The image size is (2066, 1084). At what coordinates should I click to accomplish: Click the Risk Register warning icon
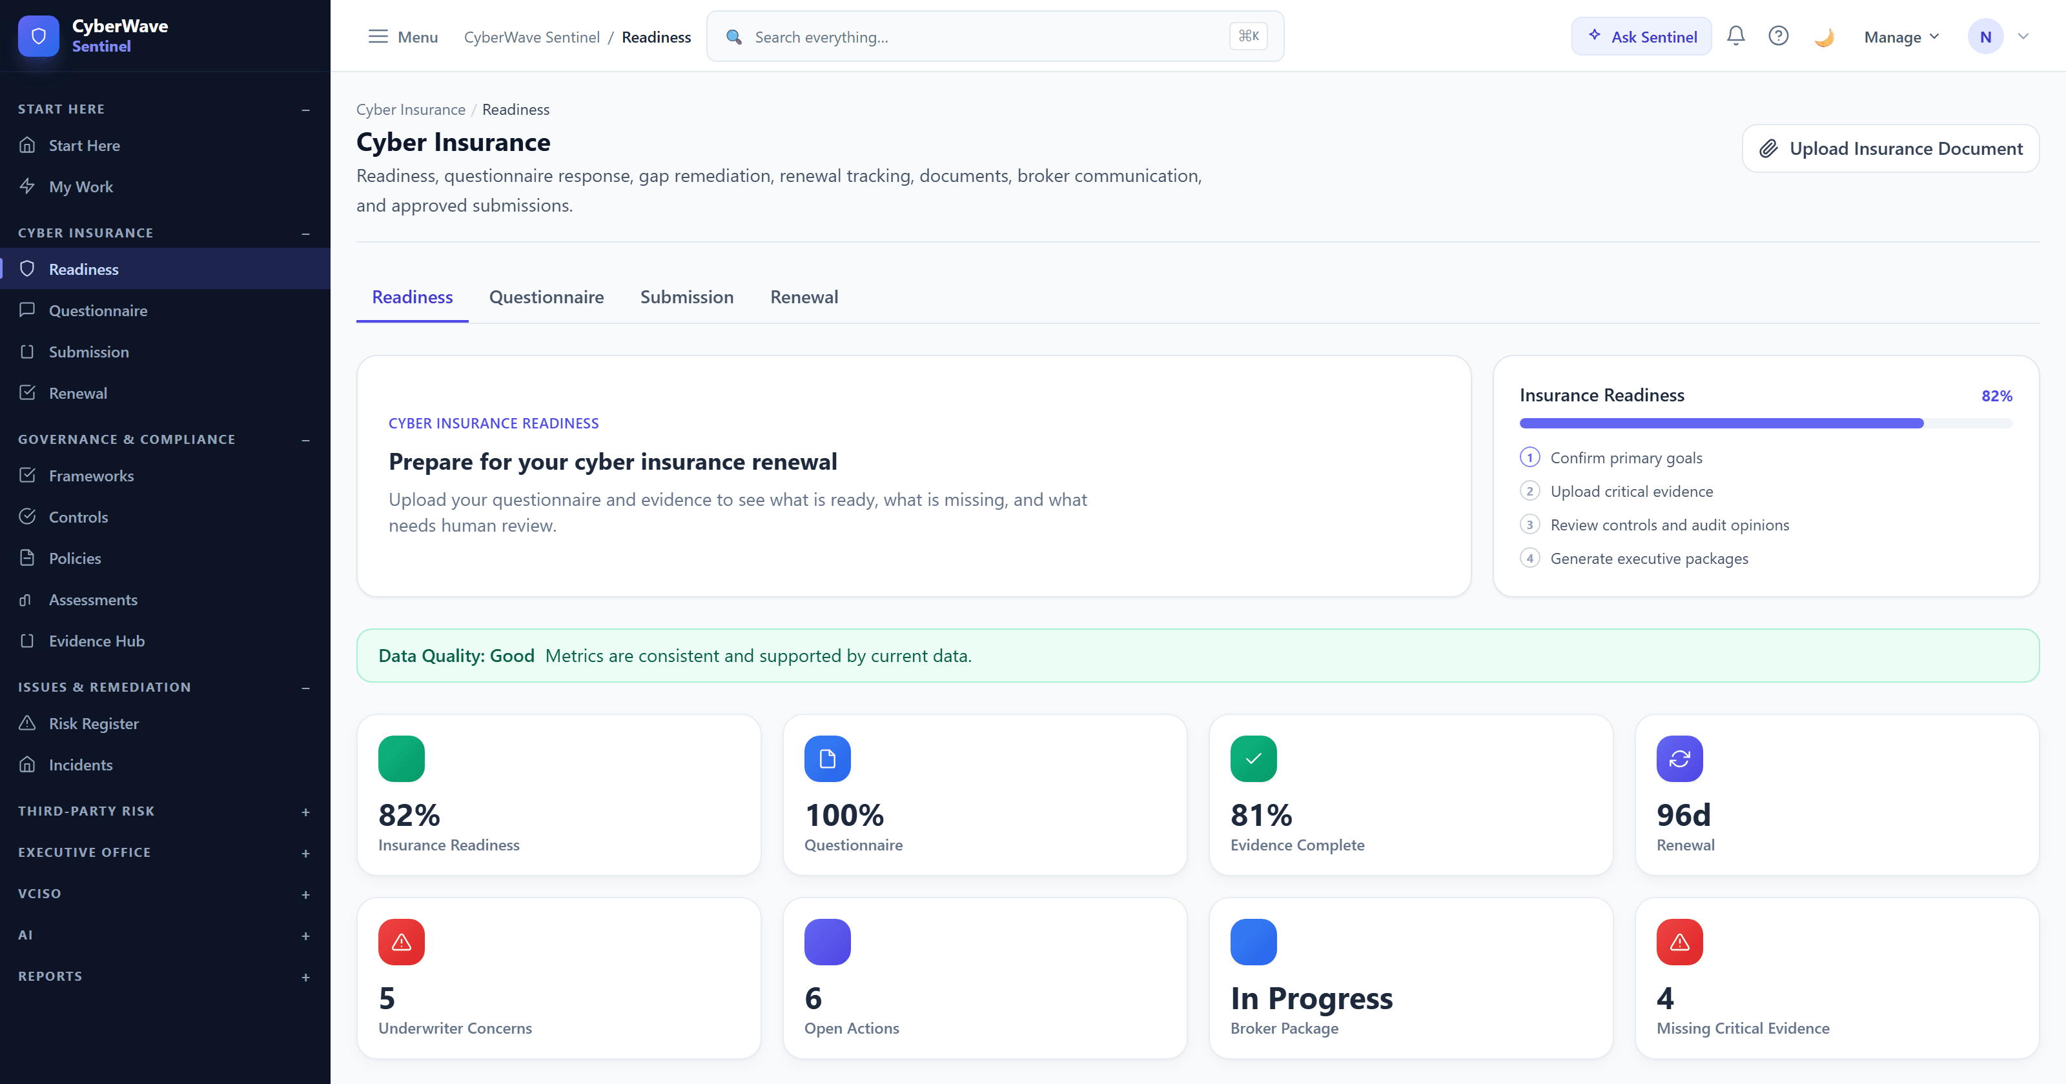coord(27,723)
